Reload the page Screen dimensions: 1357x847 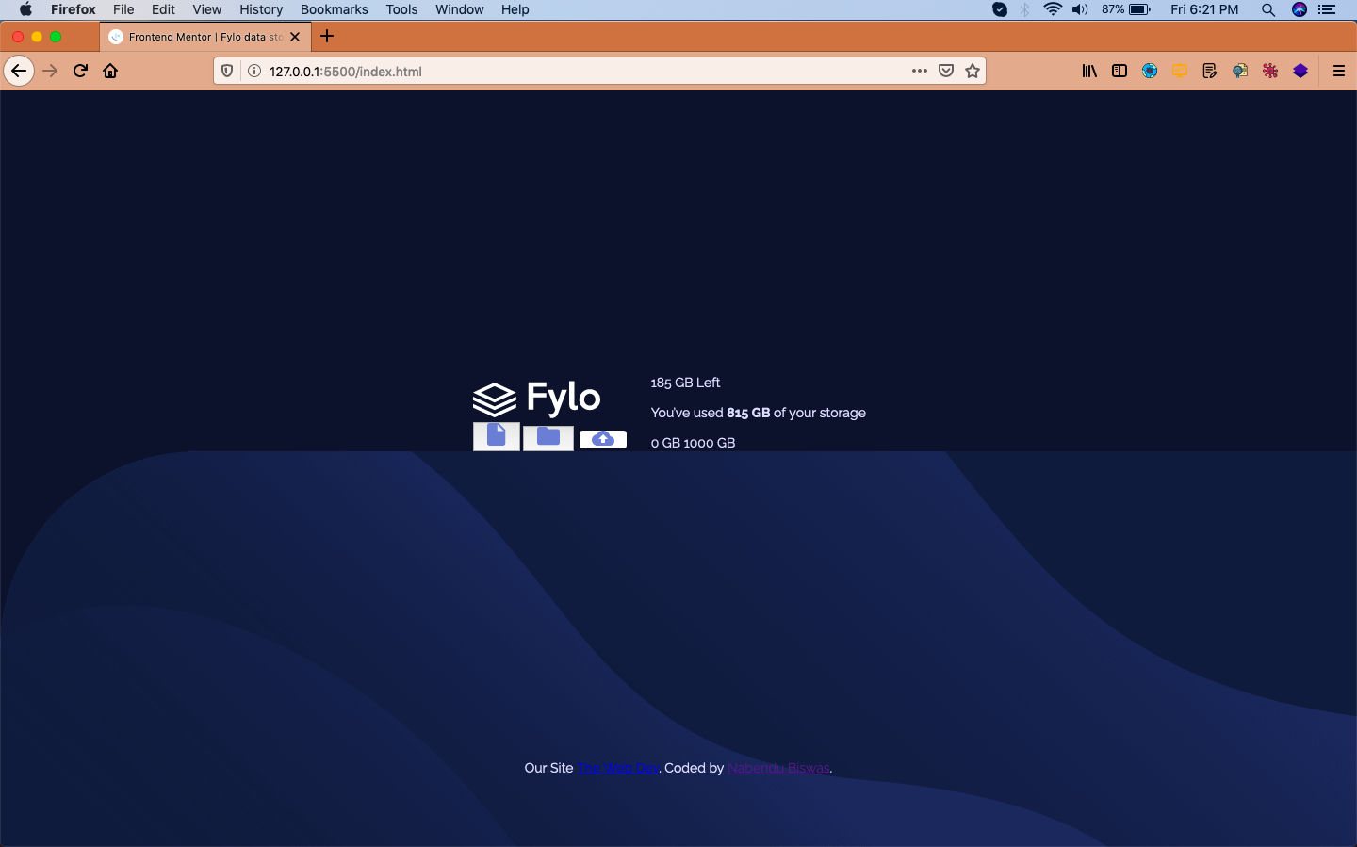80,71
